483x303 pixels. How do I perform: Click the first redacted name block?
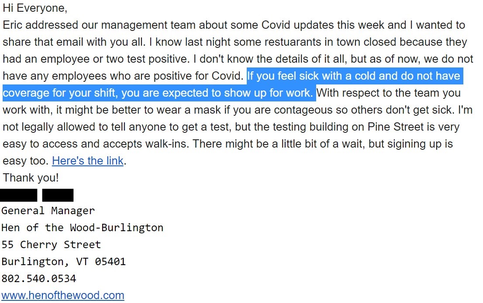(19, 195)
